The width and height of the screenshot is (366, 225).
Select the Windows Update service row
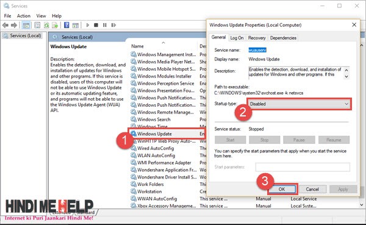coord(167,134)
